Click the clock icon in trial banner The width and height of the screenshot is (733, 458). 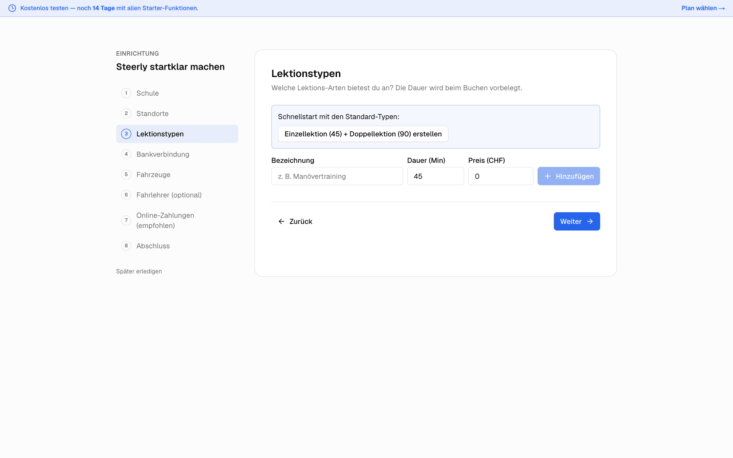click(x=12, y=8)
